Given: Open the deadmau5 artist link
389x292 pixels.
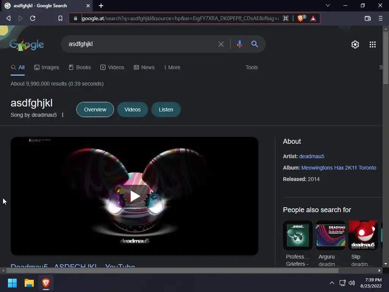Looking at the screenshot, I should (312, 156).
